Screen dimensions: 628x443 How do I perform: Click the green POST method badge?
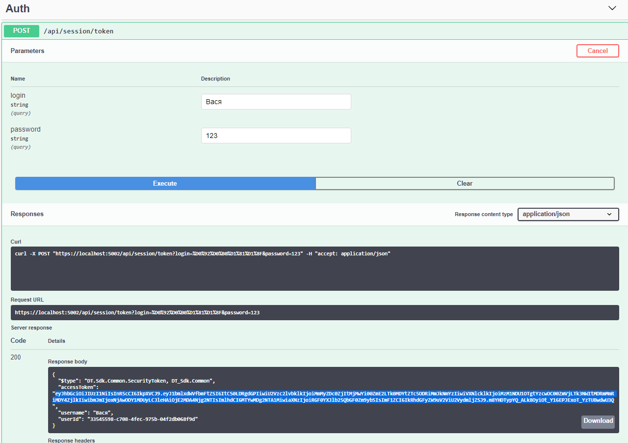pos(22,31)
